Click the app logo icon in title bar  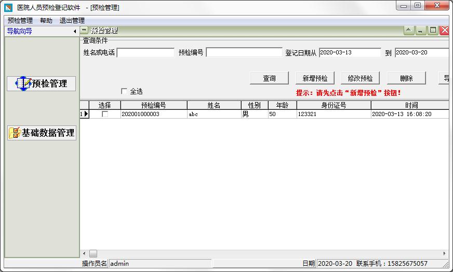pyautogui.click(x=8, y=7)
